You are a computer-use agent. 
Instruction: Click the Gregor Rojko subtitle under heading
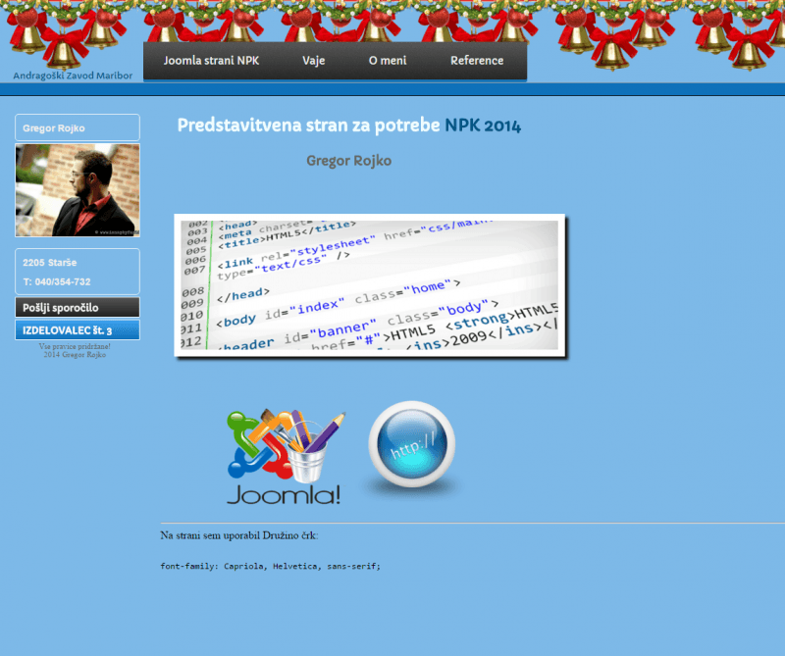click(x=348, y=161)
